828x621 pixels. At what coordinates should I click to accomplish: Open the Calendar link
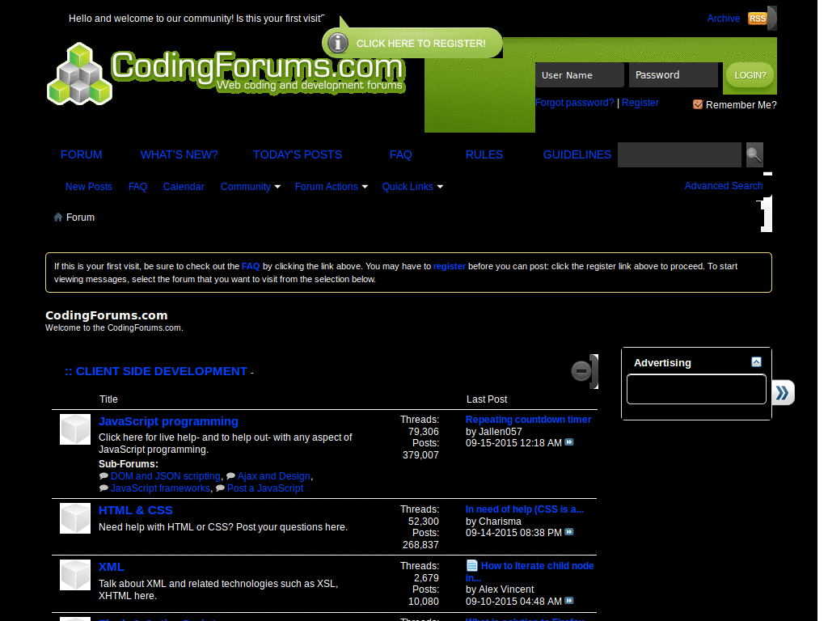click(x=184, y=187)
